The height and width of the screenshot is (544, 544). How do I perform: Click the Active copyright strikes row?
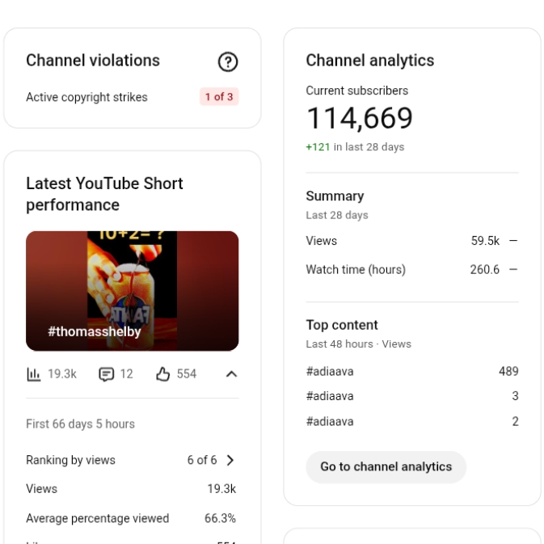pos(87,97)
